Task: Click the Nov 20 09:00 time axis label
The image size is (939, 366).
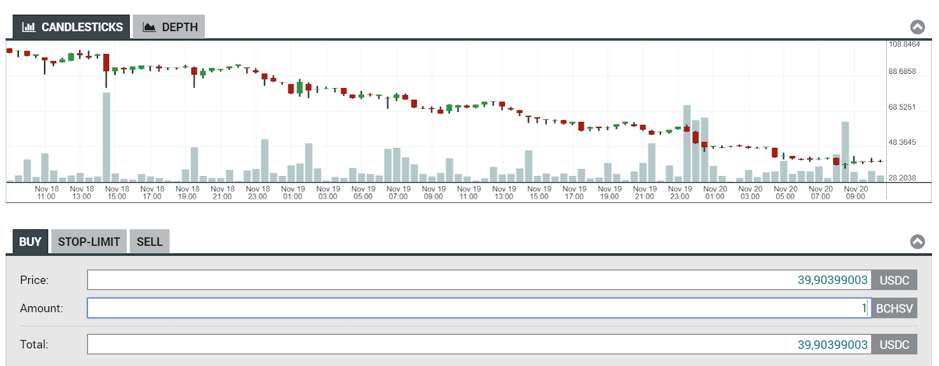Action: [x=855, y=192]
